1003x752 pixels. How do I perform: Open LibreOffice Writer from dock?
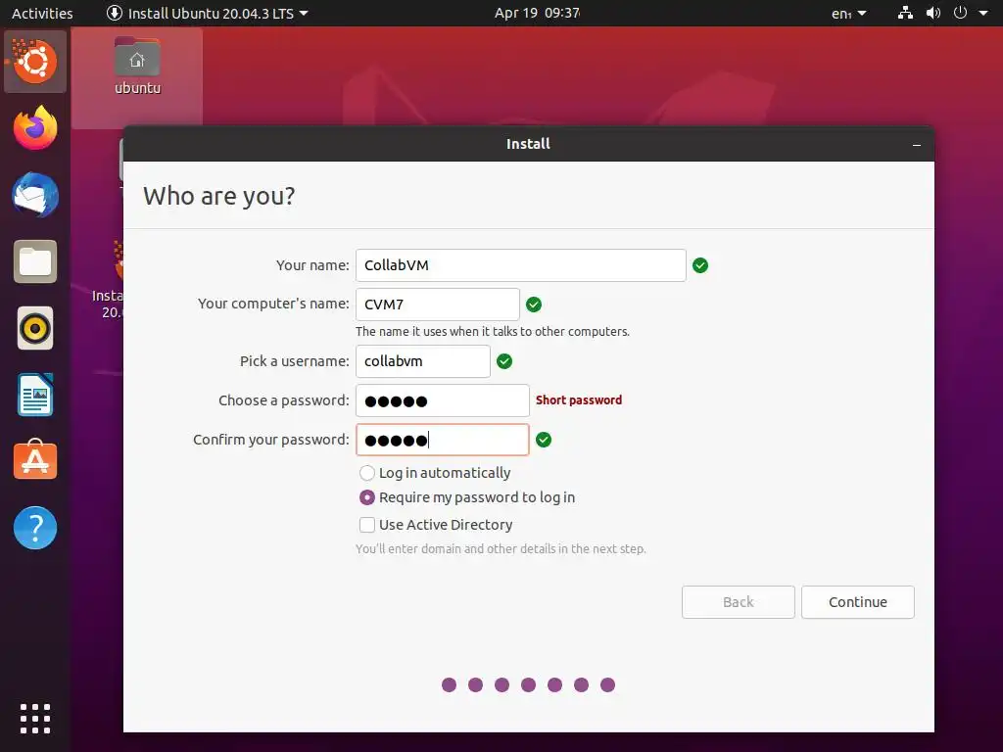pos(35,395)
